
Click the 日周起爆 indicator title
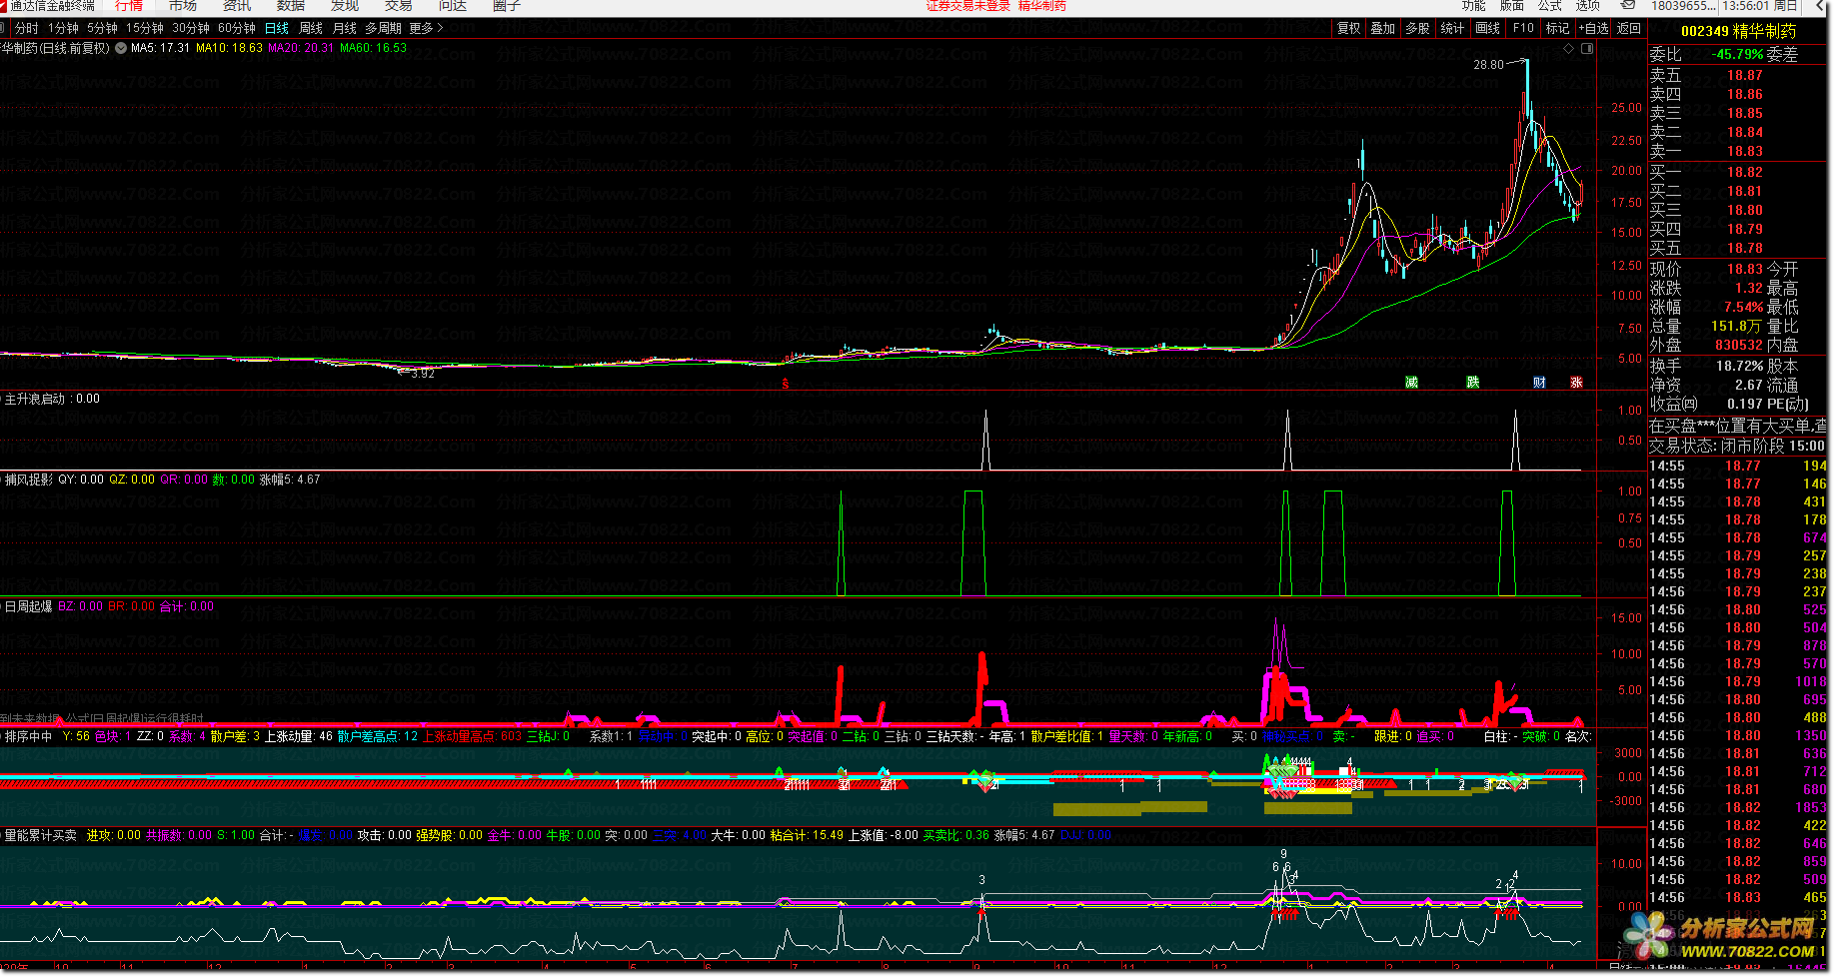pos(29,606)
